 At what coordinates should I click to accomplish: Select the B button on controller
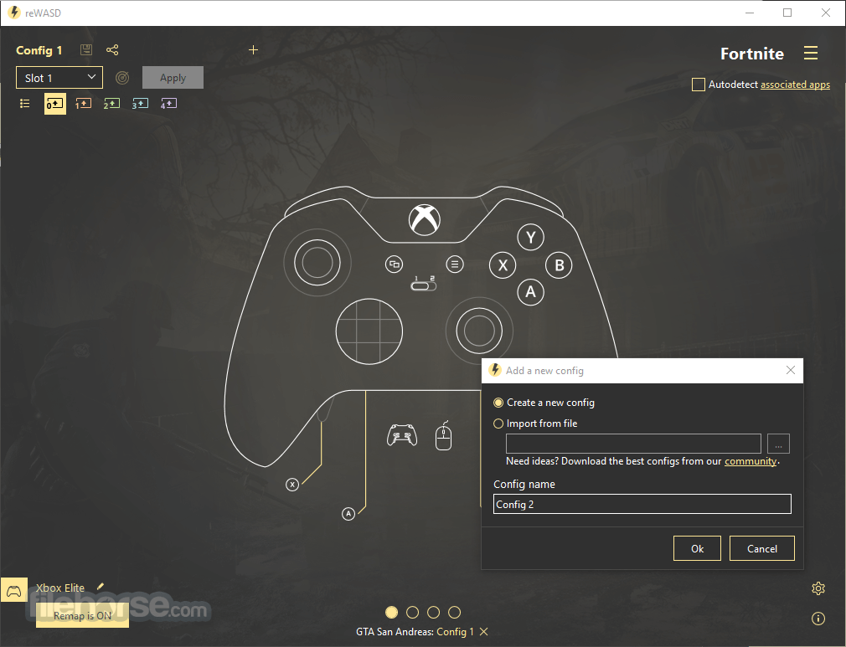559,265
